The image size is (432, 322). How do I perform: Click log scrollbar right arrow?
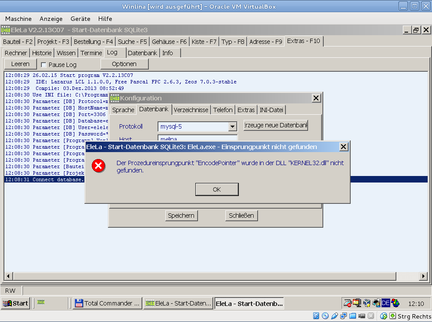click(423, 276)
